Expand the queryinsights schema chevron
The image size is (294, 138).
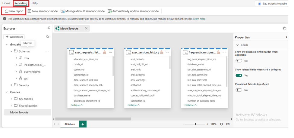[16, 72]
